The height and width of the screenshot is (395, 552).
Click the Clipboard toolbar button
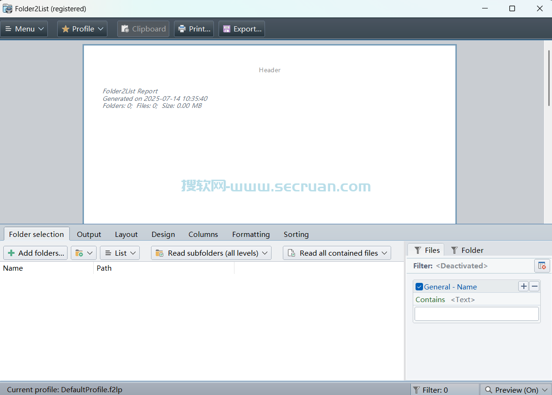(144, 29)
